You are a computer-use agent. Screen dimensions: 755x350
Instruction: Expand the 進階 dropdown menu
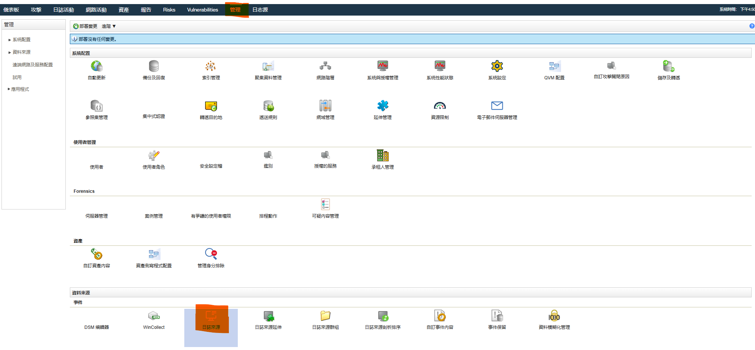tap(109, 26)
